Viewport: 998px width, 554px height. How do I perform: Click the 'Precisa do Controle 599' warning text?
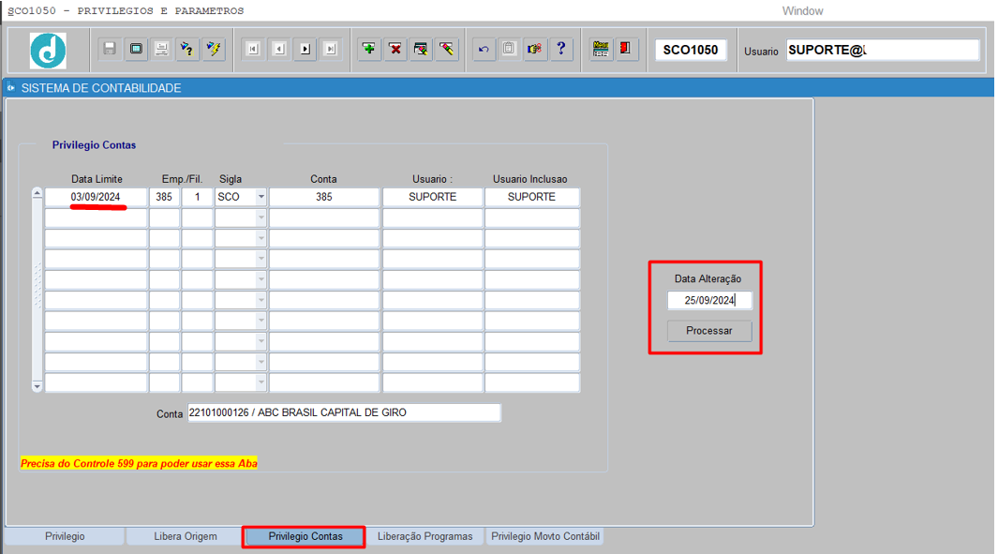(x=139, y=464)
